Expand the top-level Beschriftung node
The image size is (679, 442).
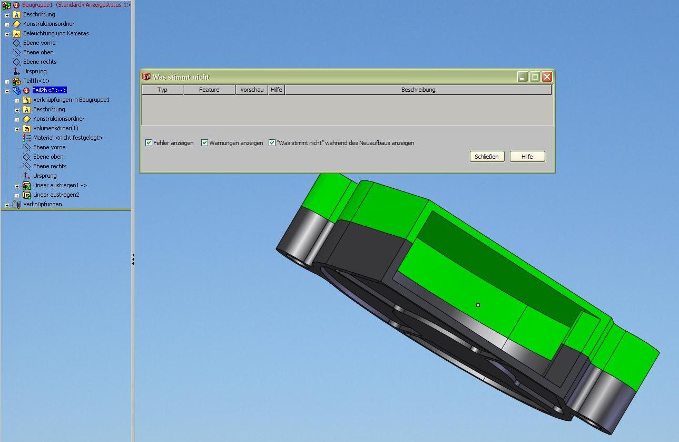(7, 15)
